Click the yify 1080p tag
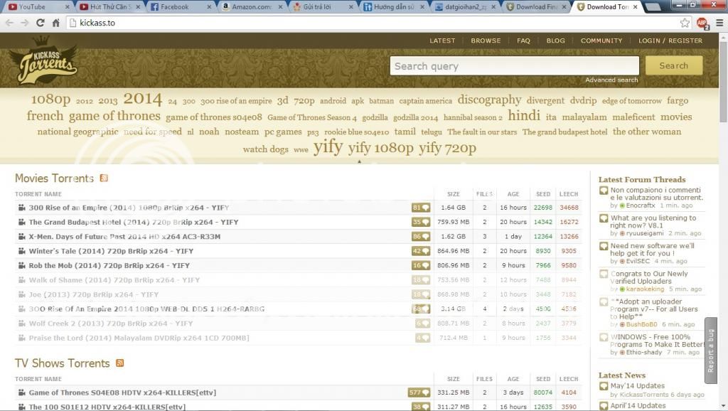728x411 pixels. 381,148
